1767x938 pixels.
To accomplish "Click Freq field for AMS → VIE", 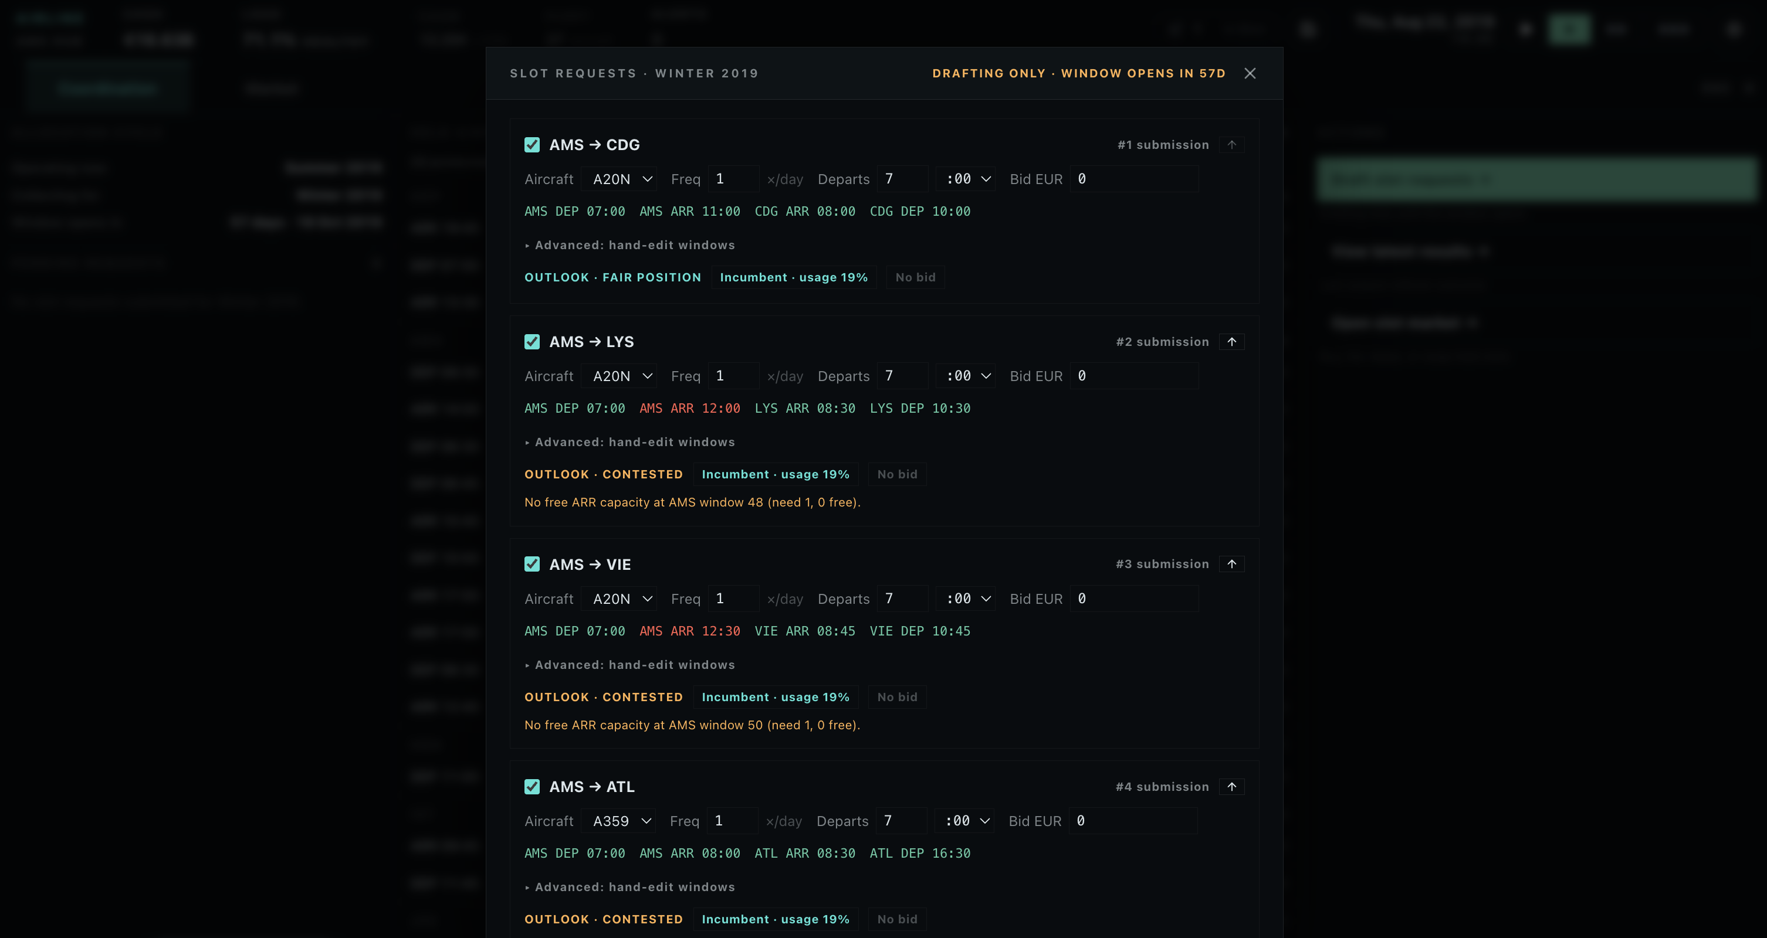I will click(733, 599).
